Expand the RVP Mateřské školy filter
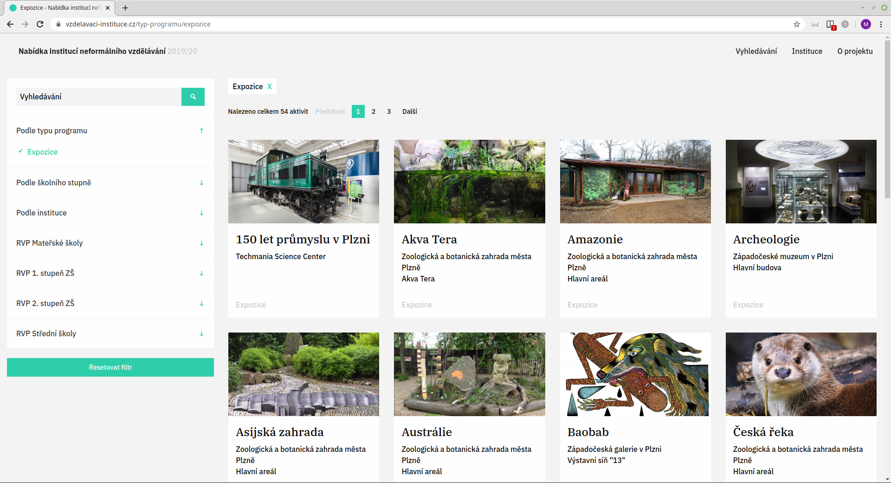Image resolution: width=891 pixels, height=483 pixels. 110,243
